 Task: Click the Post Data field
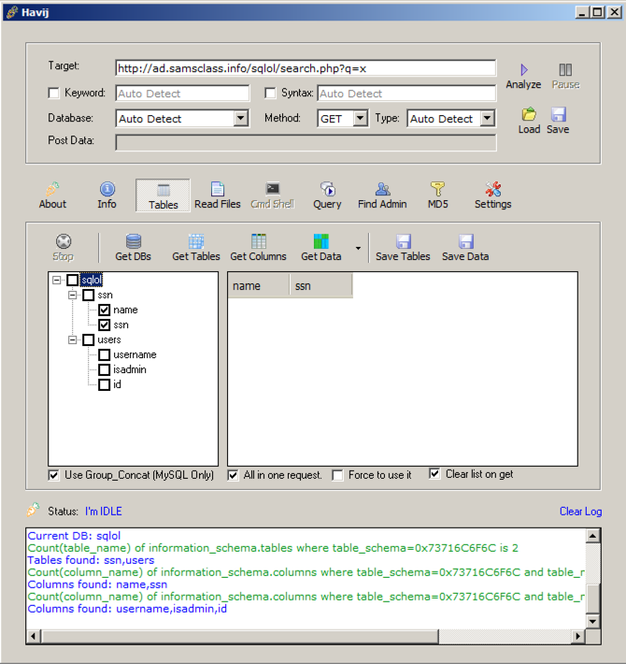pos(306,143)
